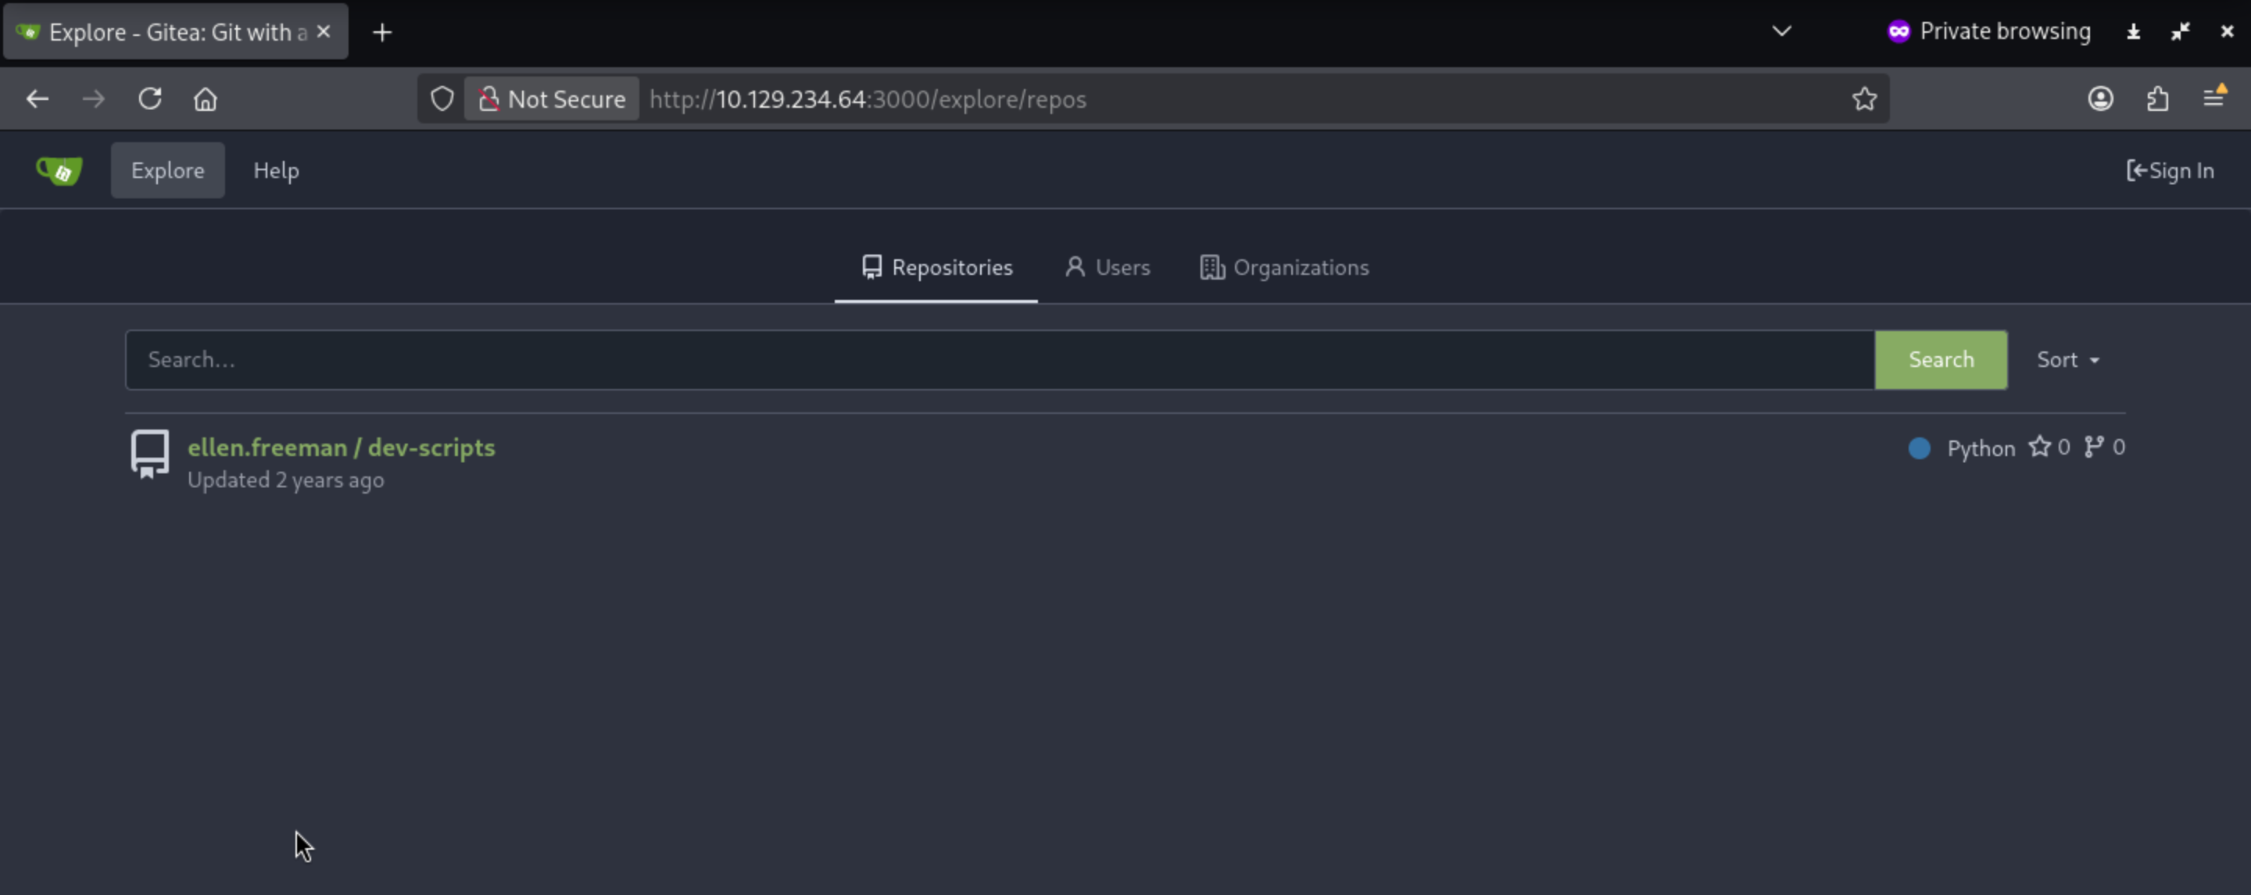Click the browser home icon
This screenshot has width=2251, height=895.
click(206, 98)
